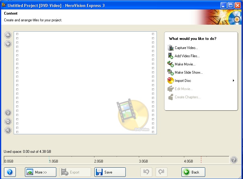Expand options with the More >> button
243x179 pixels.
[40, 172]
